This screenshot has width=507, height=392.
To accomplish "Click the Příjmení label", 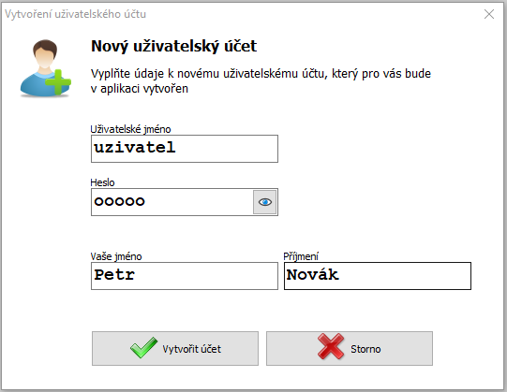I will (x=301, y=256).
